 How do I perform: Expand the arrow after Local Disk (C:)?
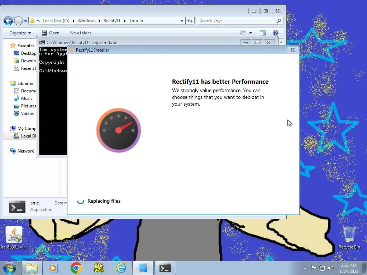[73, 21]
